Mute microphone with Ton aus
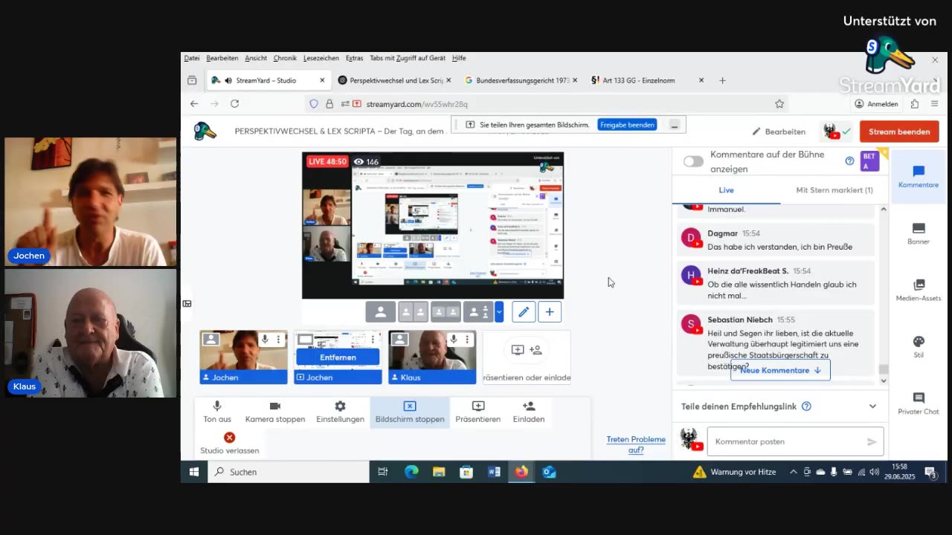 [x=217, y=412]
